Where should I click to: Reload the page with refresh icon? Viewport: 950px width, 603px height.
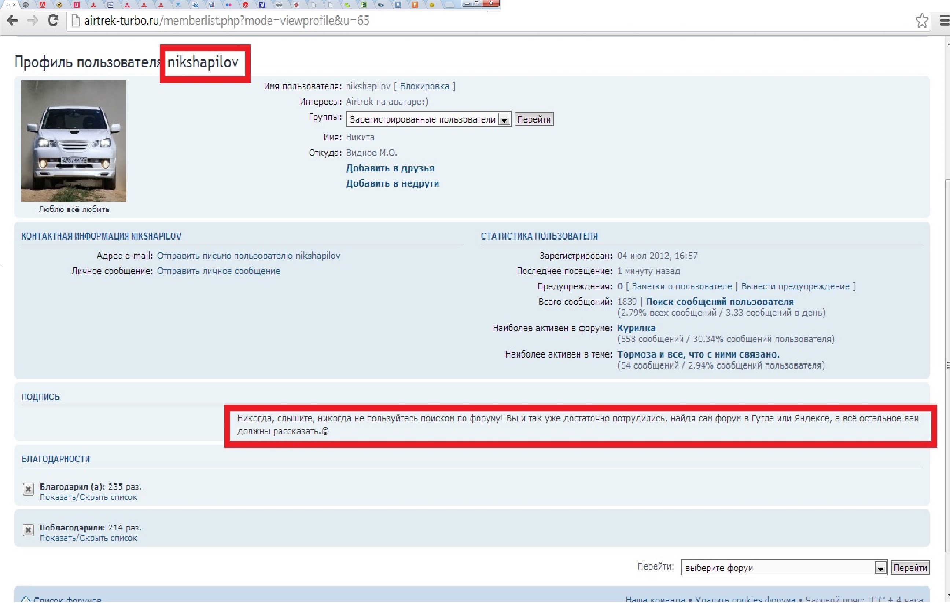tap(53, 21)
